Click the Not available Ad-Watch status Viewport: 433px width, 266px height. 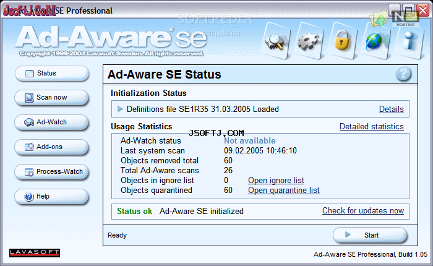250,140
